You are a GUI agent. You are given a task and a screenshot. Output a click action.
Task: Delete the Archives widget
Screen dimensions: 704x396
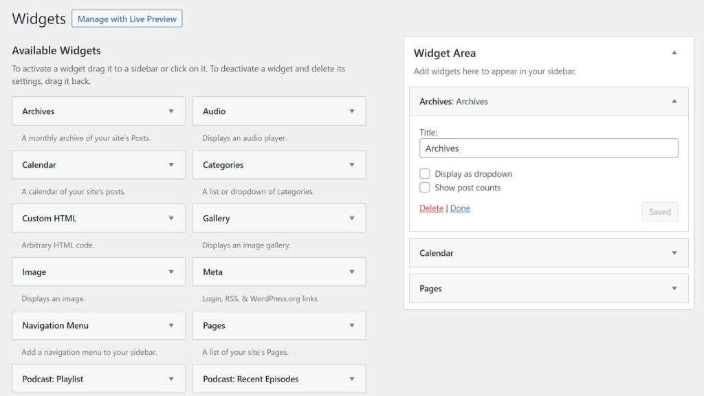click(x=431, y=208)
